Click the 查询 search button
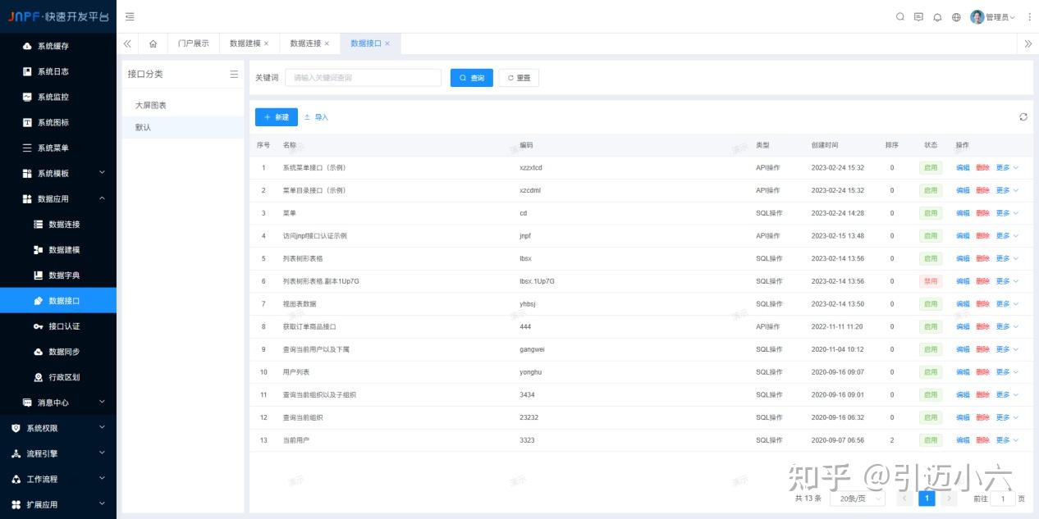The height and width of the screenshot is (519, 1039). [472, 78]
